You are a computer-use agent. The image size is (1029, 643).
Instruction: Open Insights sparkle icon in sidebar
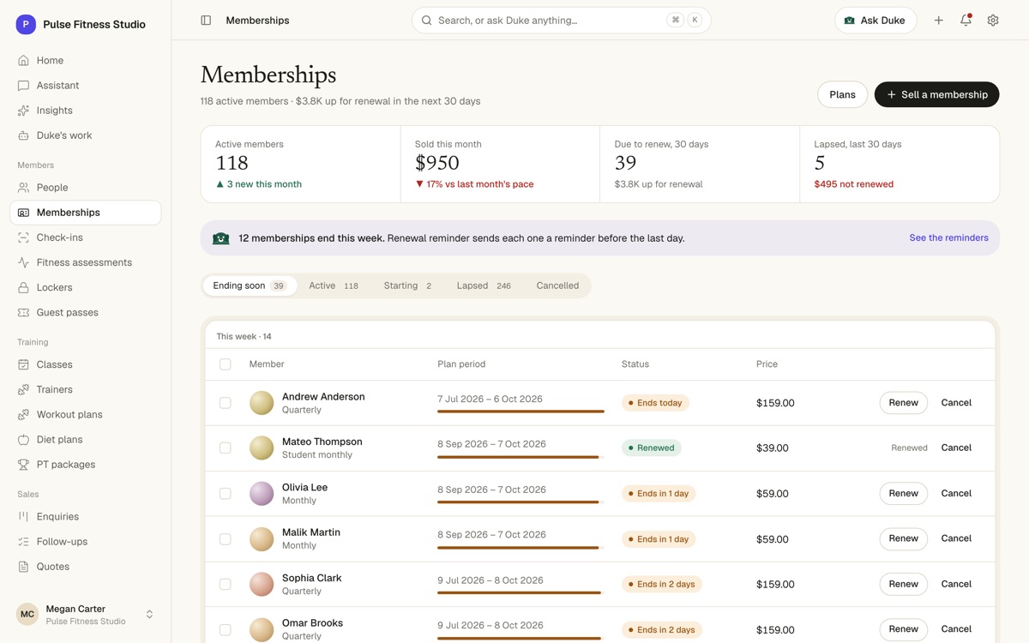23,111
